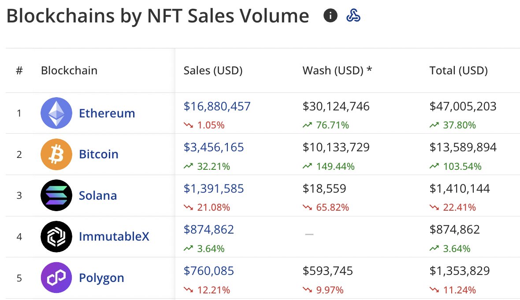Image resolution: width=520 pixels, height=300 pixels.
Task: Sort by the Total (USD) column header
Action: coord(459,70)
